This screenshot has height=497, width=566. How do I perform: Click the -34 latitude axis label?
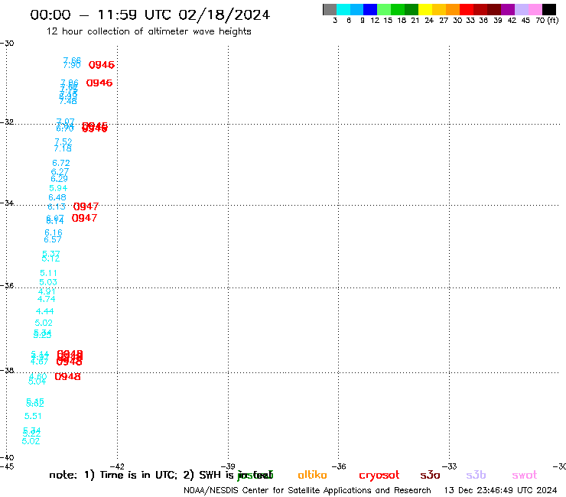[7, 203]
